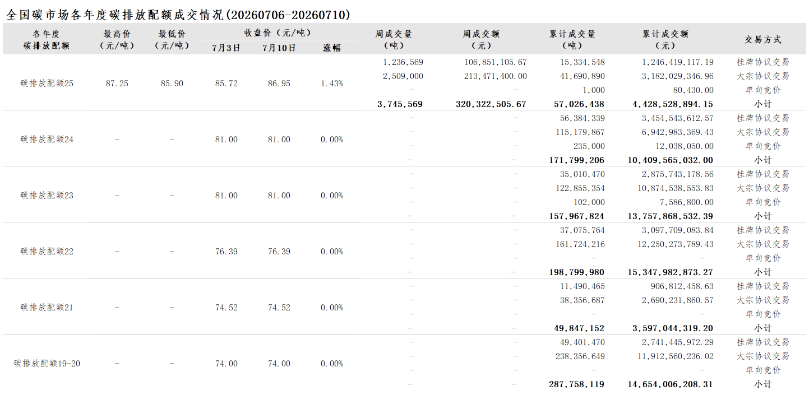Click the 碳排放配额19-20 row label
809x395 pixels.
click(47, 364)
